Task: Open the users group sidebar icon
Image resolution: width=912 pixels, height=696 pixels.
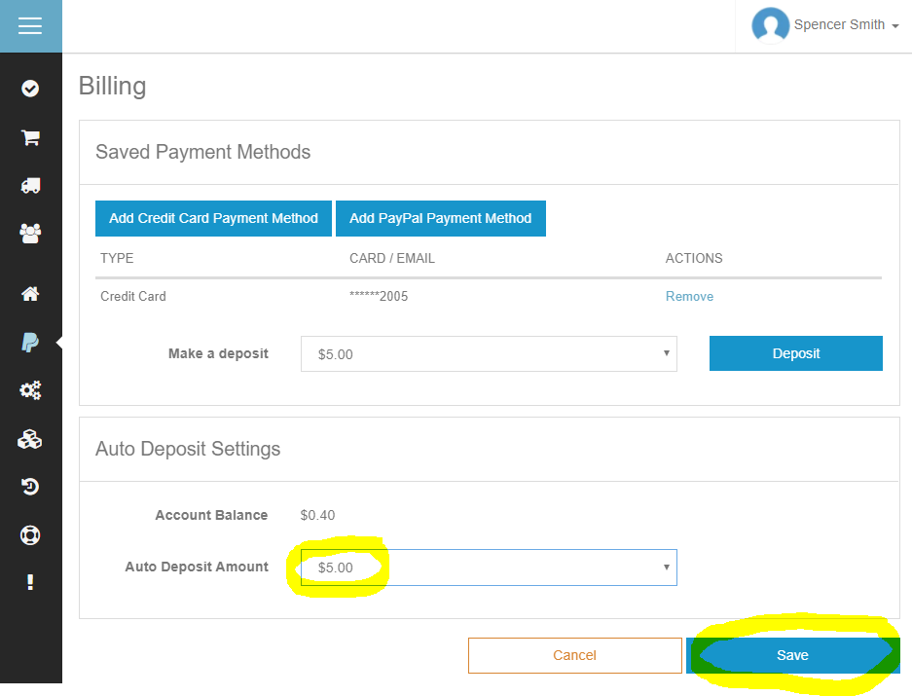Action: (30, 233)
